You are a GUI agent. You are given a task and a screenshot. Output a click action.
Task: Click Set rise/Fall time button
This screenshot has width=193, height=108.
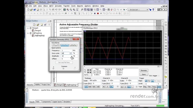click(x=64, y=62)
